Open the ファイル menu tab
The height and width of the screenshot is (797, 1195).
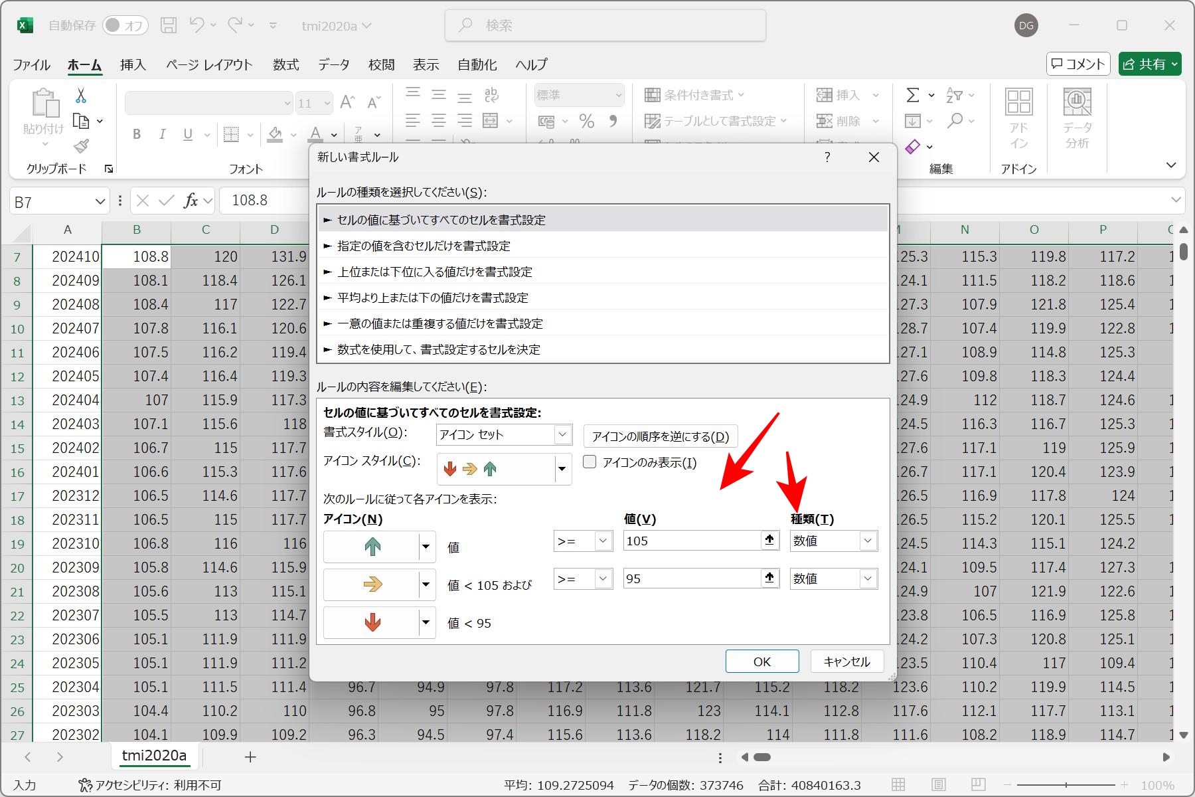pyautogui.click(x=31, y=64)
